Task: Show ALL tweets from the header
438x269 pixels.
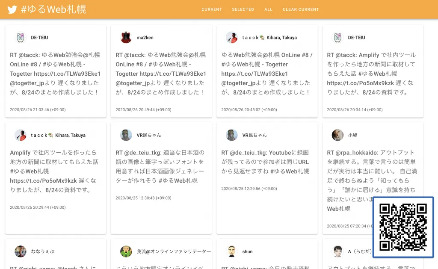Action: tap(268, 9)
